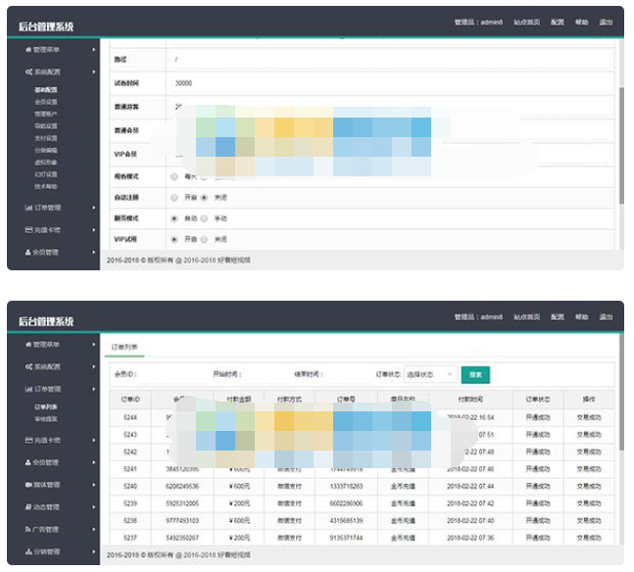This screenshot has width=634, height=572.
Task: Expand 订单管理 arrow in config window
Action: 94,208
